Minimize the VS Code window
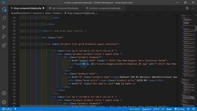Viewport: 197px width, 111px height. click(x=177, y=2)
